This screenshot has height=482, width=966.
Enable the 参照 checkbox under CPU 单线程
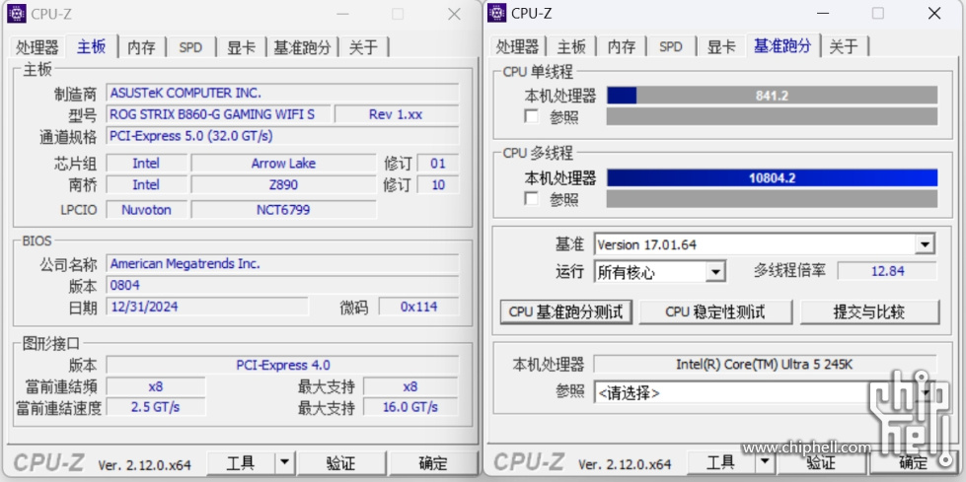click(531, 116)
